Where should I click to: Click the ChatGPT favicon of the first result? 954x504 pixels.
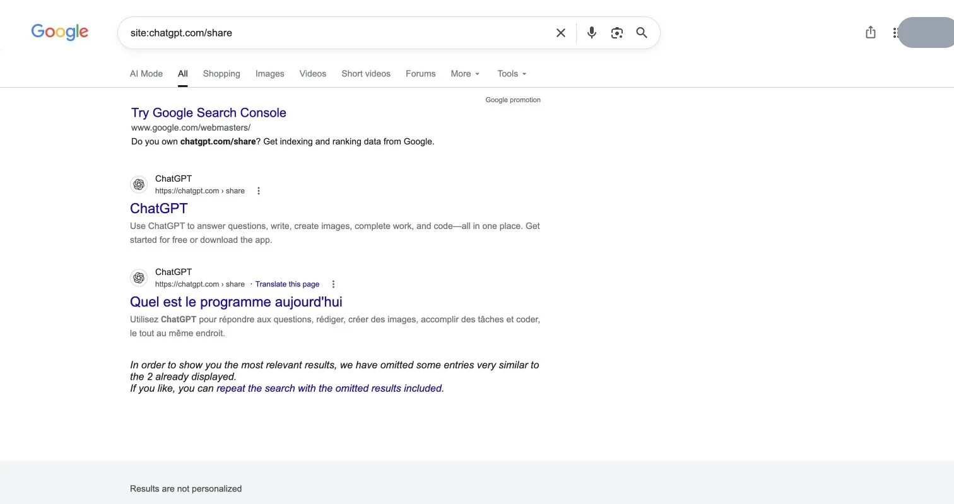[139, 184]
